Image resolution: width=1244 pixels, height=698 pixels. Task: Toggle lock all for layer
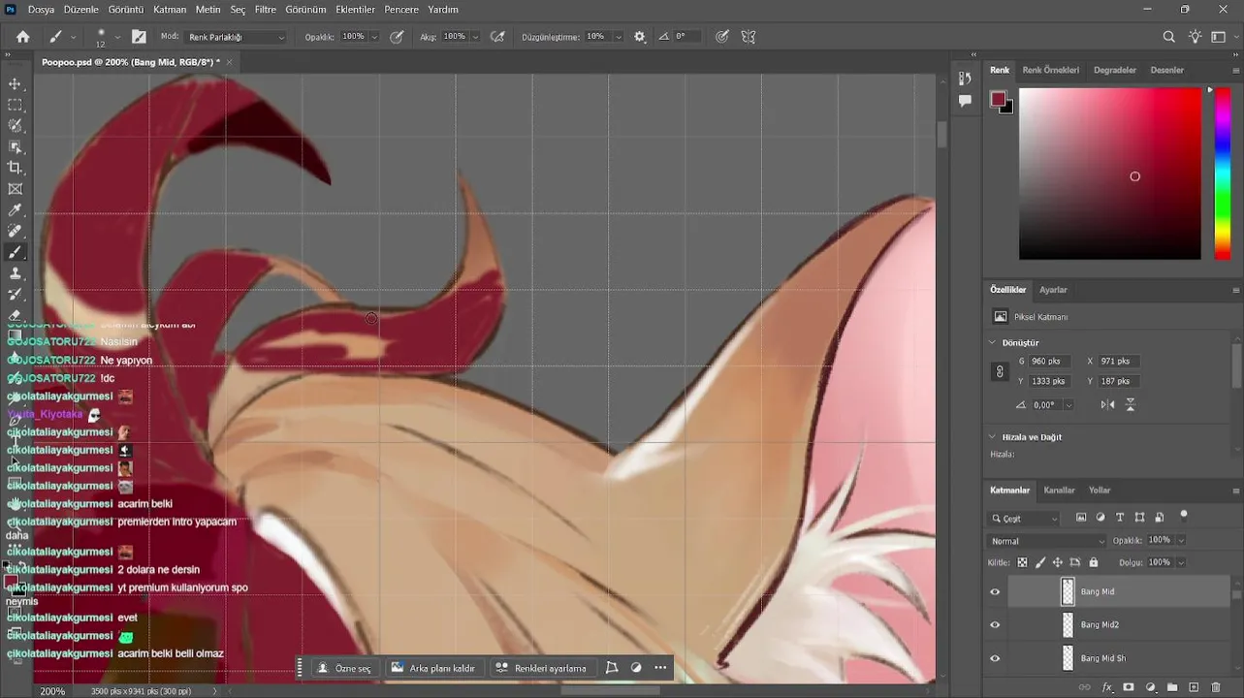click(1094, 562)
